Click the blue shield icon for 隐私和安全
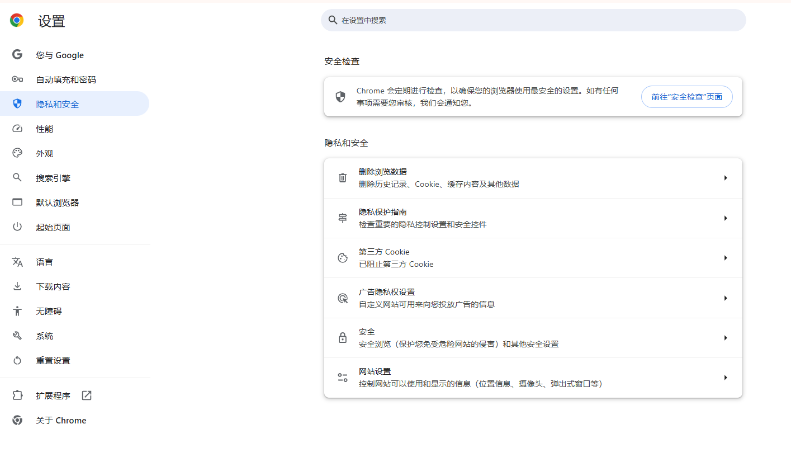This screenshot has width=791, height=457. [x=17, y=104]
